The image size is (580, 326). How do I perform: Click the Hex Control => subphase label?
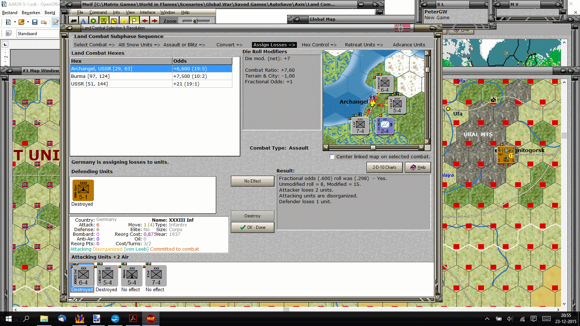point(319,45)
